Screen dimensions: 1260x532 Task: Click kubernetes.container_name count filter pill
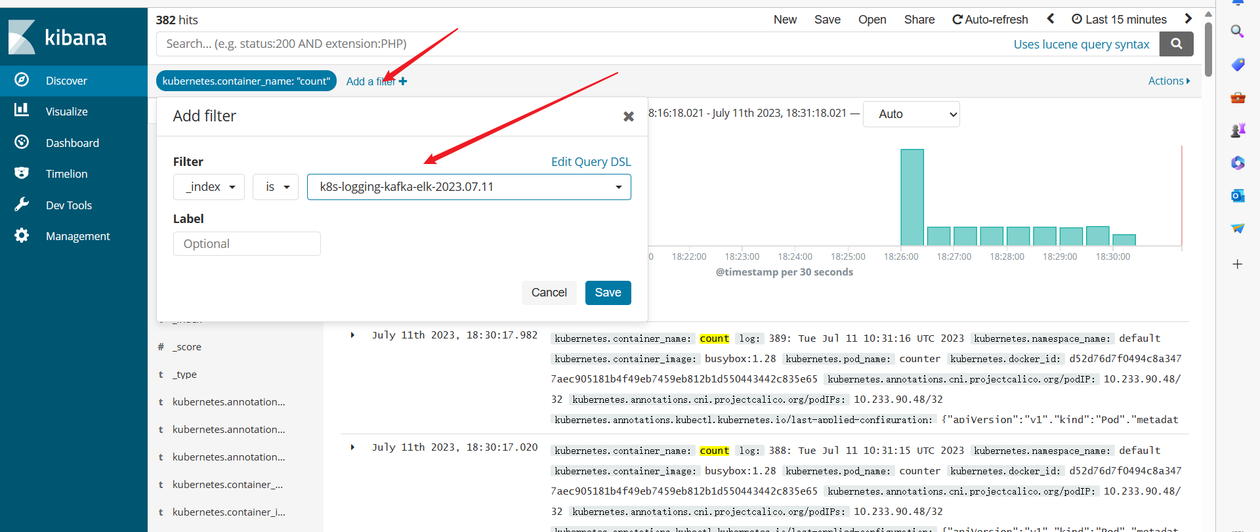pos(246,81)
